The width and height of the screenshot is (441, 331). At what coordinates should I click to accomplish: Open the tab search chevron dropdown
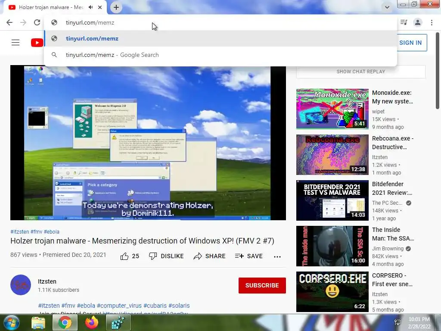[387, 7]
